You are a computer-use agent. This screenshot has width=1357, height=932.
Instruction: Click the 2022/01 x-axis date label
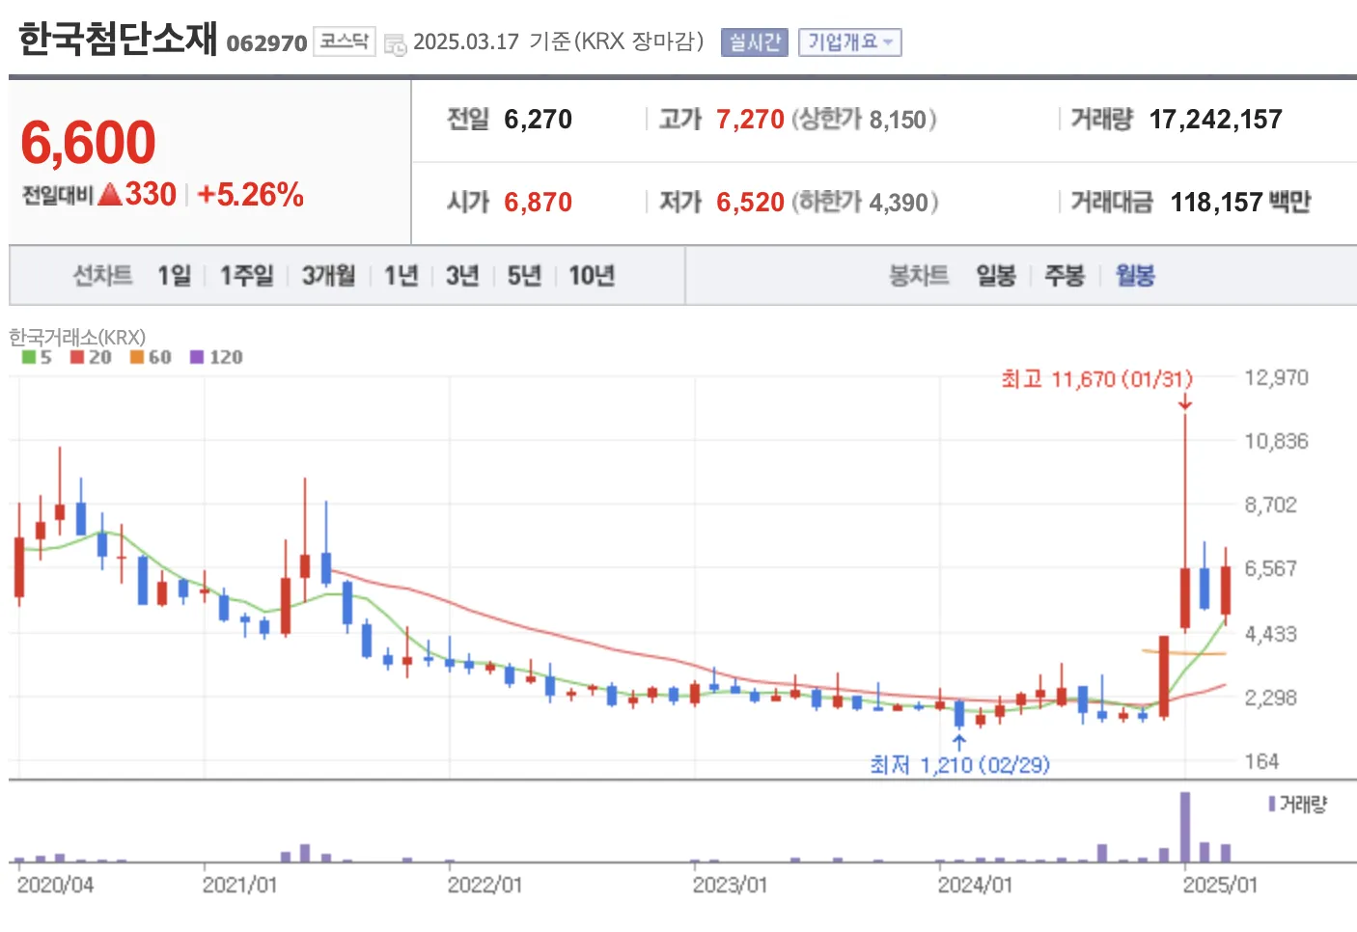coord(485,885)
